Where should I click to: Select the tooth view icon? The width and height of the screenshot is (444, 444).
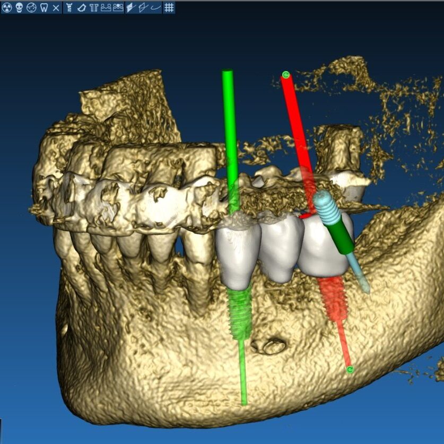pyautogui.click(x=44, y=7)
